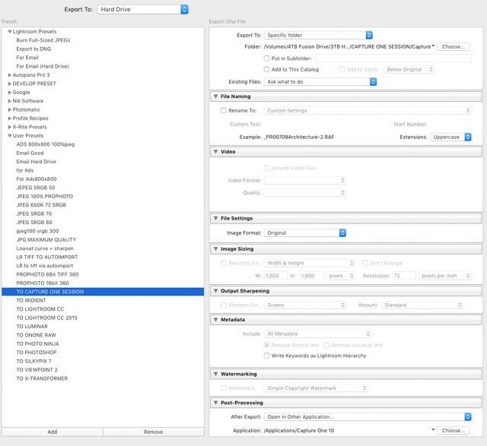The height and width of the screenshot is (446, 487).
Task: Enable the Put in Subfolder checkbox
Action: point(266,58)
